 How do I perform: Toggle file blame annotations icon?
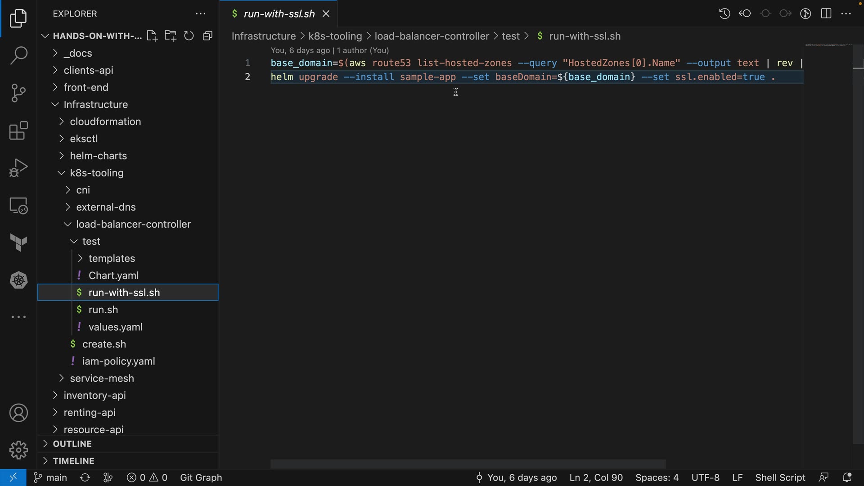point(805,13)
